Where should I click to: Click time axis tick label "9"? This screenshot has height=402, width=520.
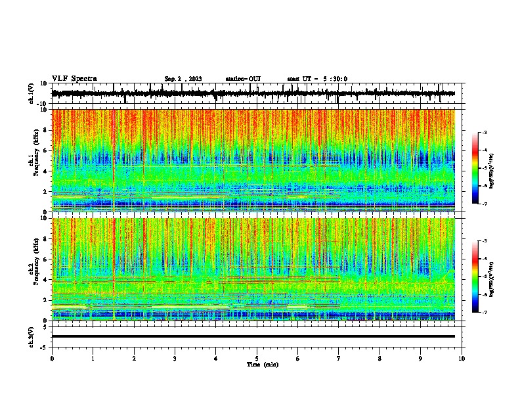(x=420, y=359)
